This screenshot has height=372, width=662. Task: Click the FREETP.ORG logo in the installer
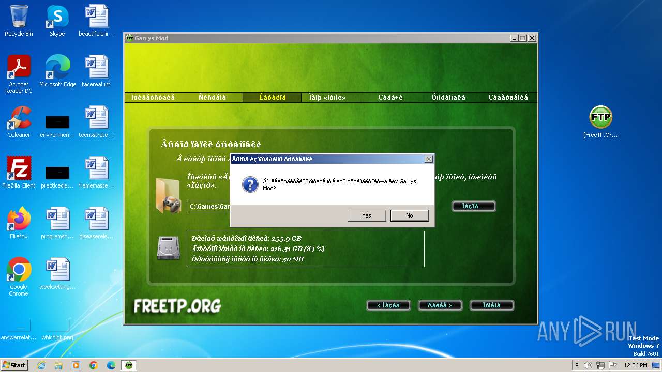[x=177, y=305]
